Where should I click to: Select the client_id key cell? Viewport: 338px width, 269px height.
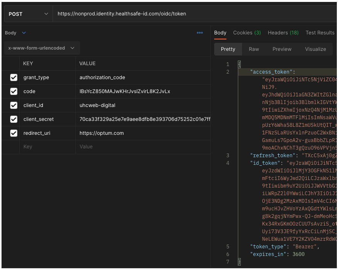pyautogui.click(x=47, y=105)
